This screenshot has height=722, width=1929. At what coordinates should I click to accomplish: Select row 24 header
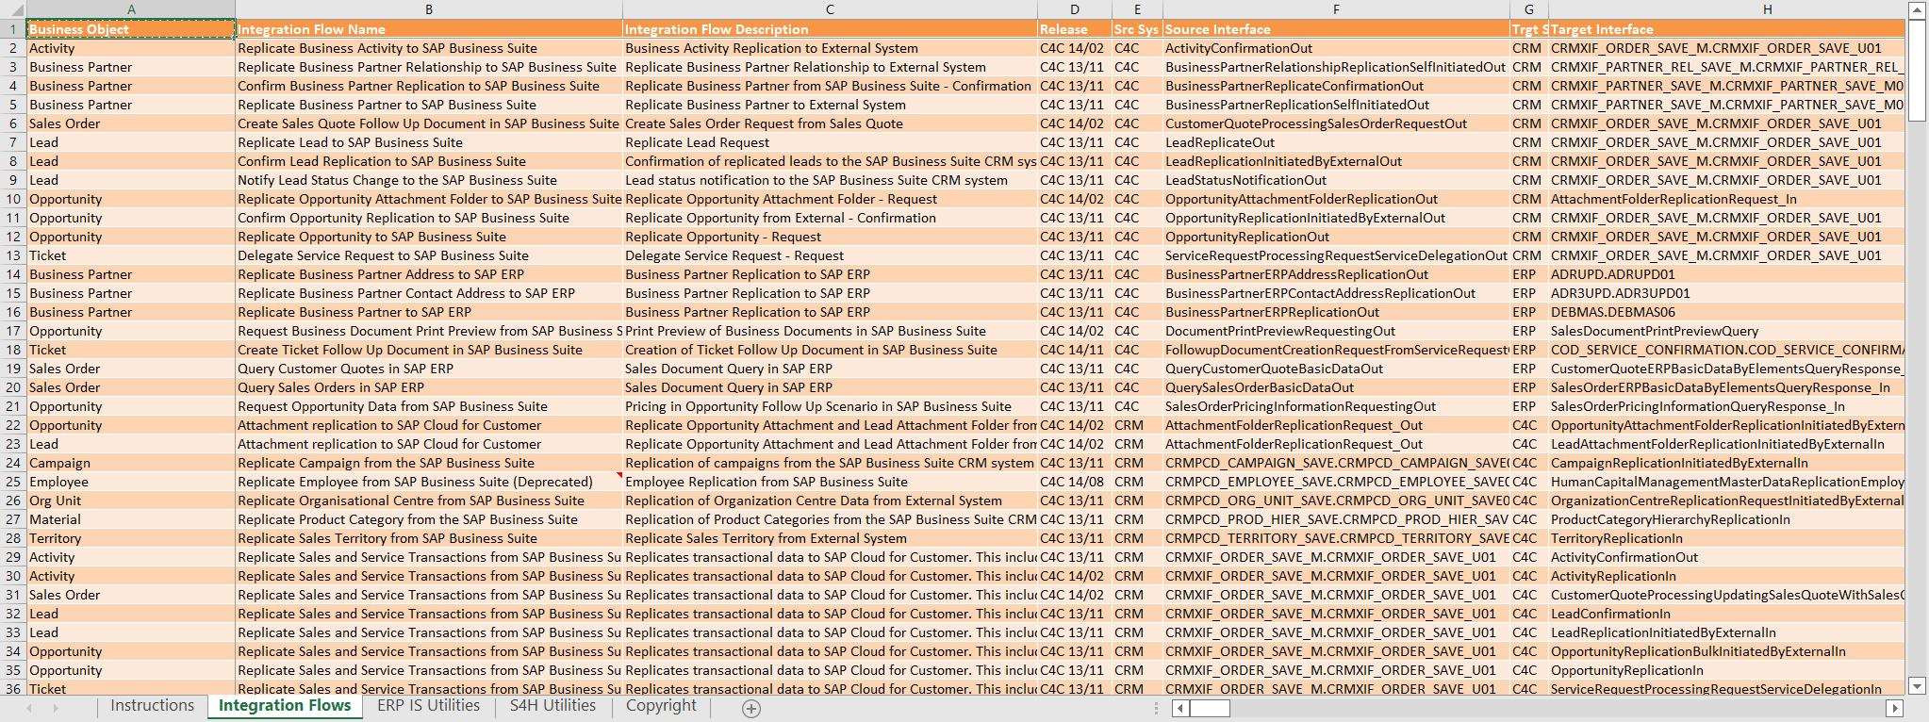pos(13,463)
